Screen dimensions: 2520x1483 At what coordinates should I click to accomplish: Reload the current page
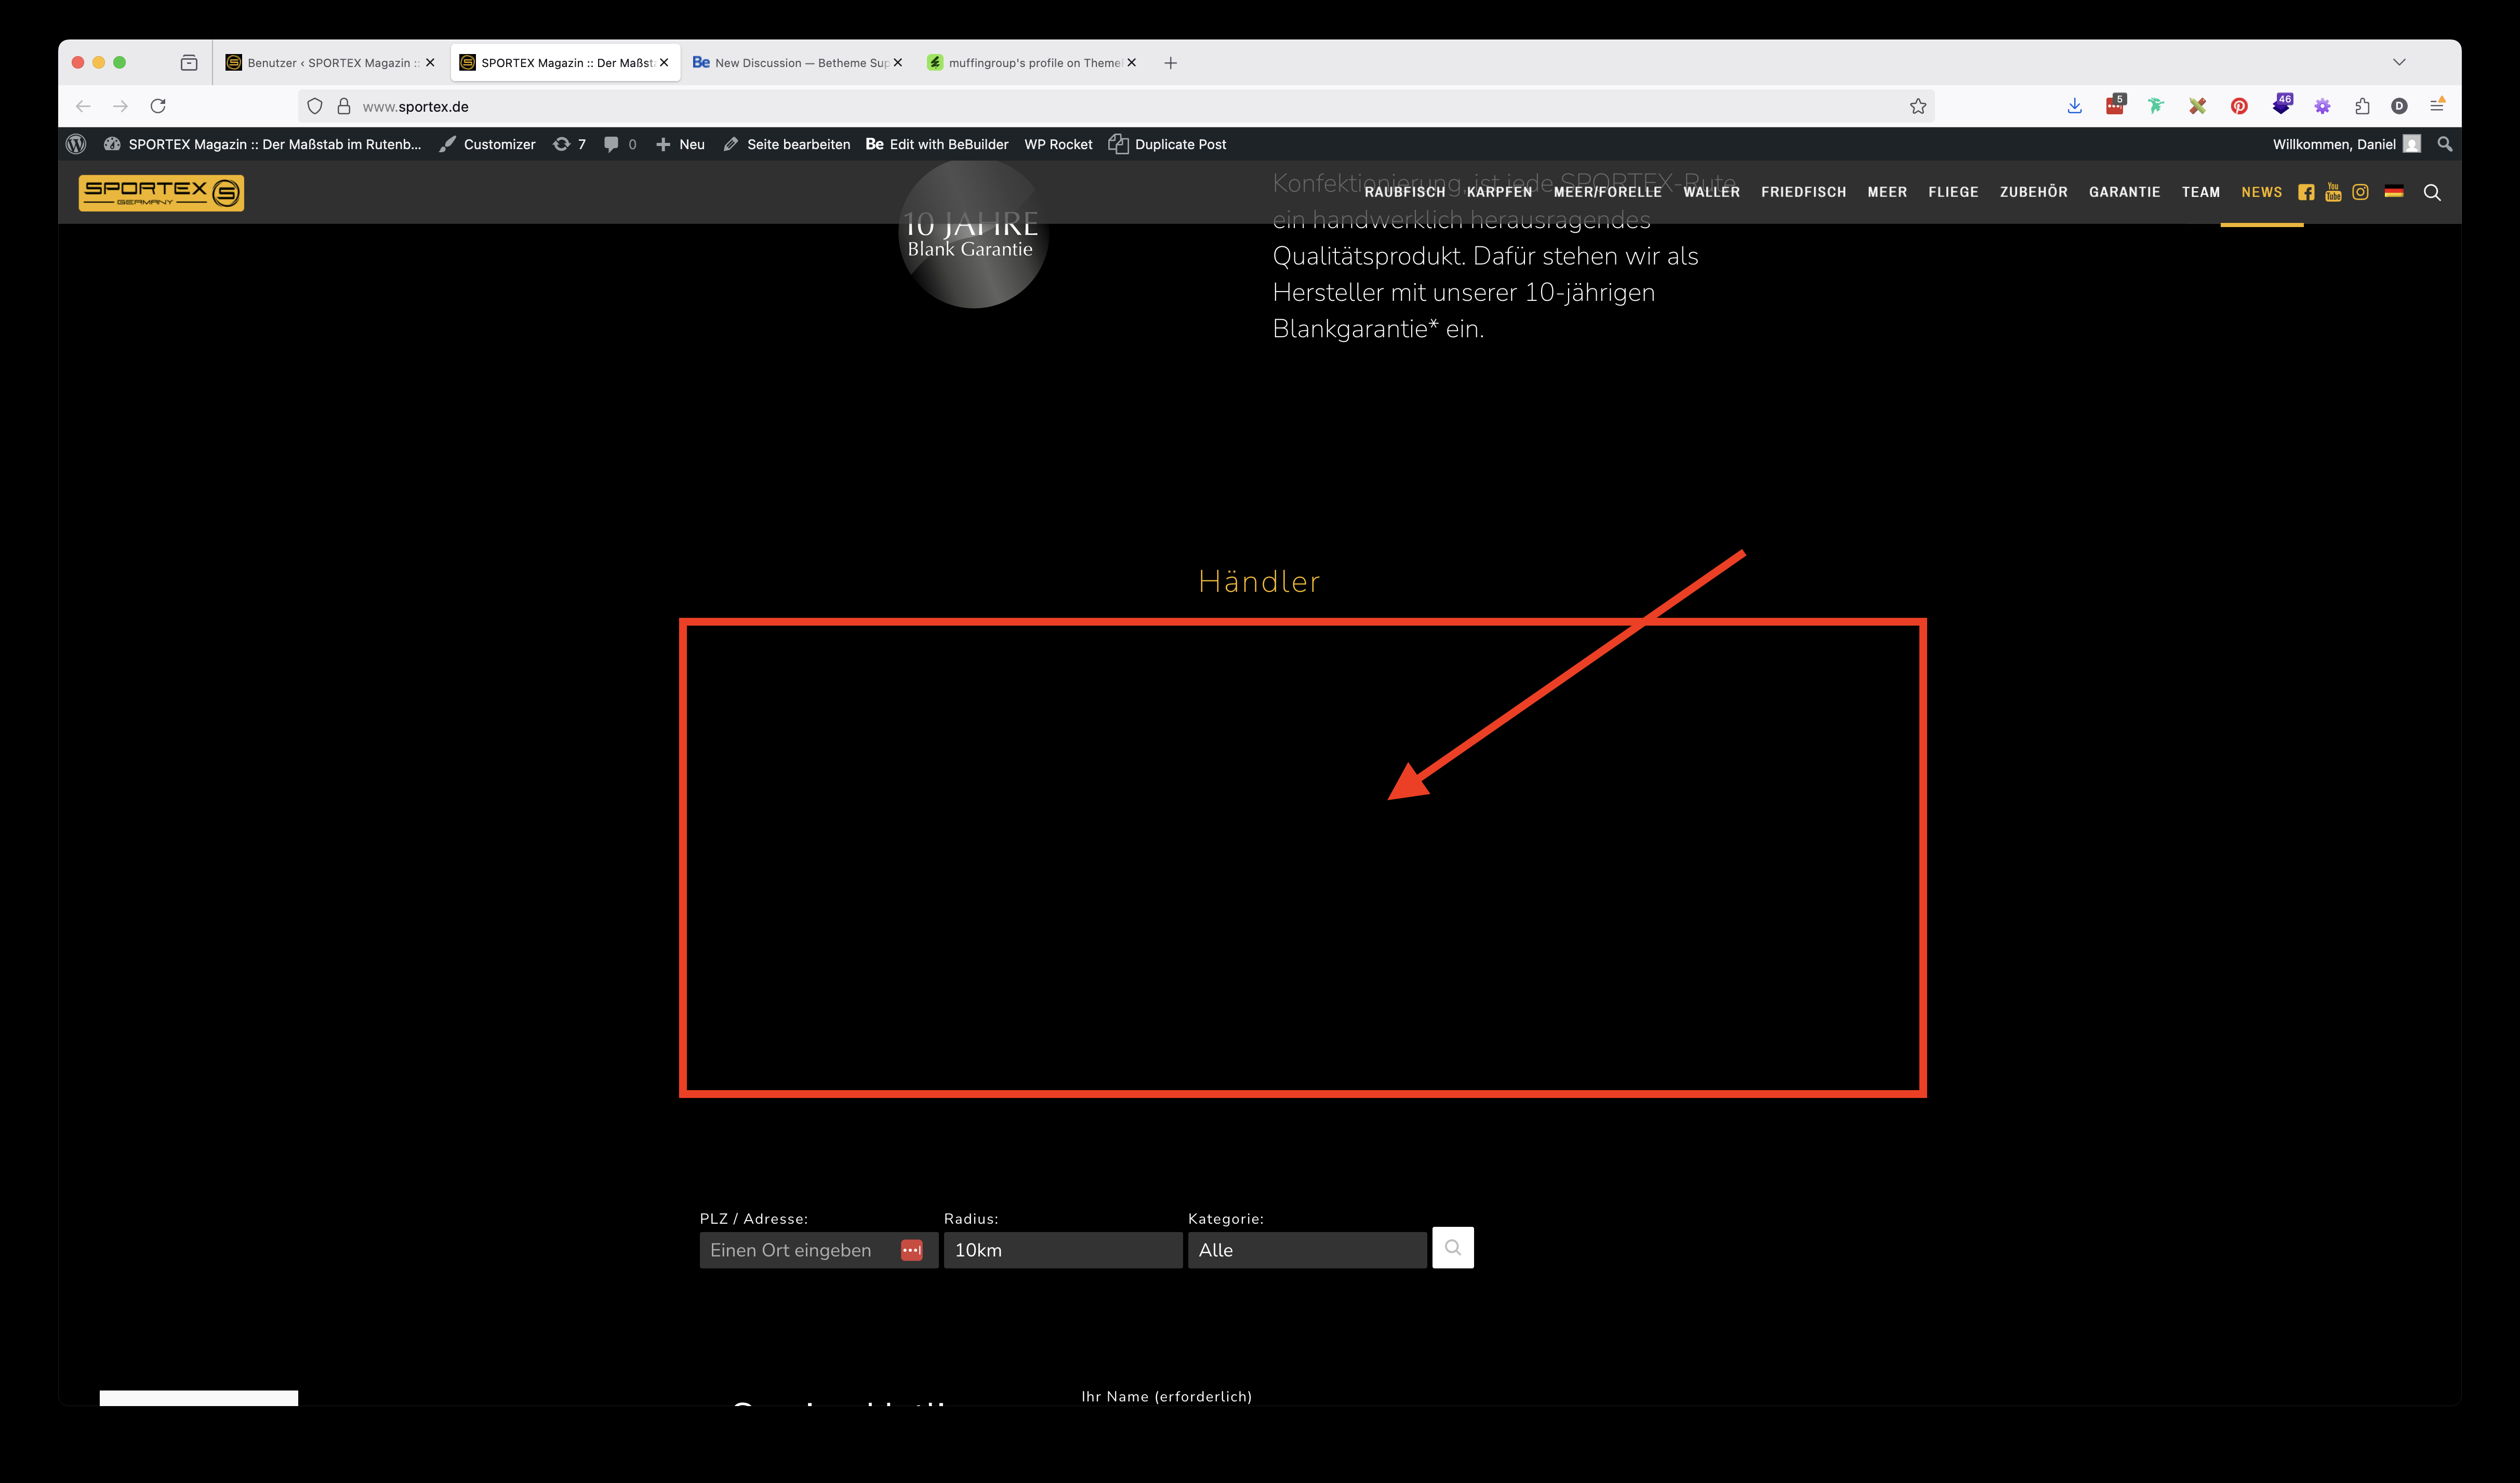158,106
